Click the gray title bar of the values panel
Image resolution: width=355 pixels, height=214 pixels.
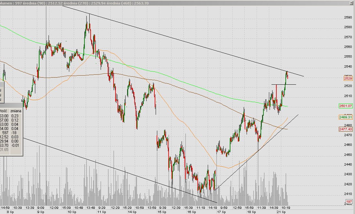point(11,105)
